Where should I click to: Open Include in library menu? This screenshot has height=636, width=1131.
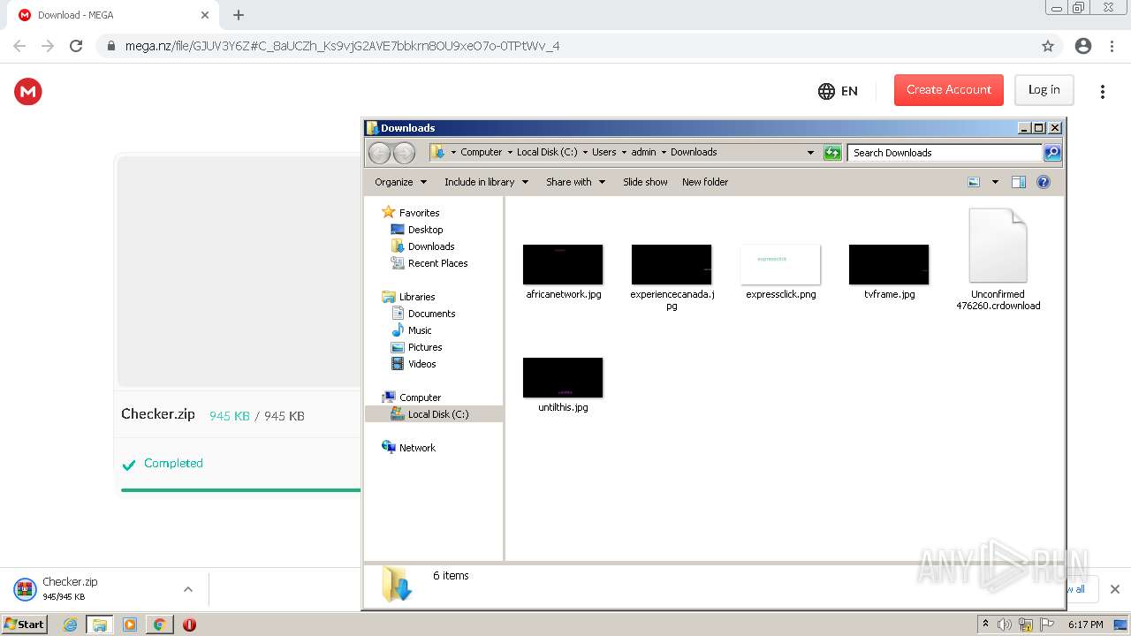pyautogui.click(x=486, y=182)
